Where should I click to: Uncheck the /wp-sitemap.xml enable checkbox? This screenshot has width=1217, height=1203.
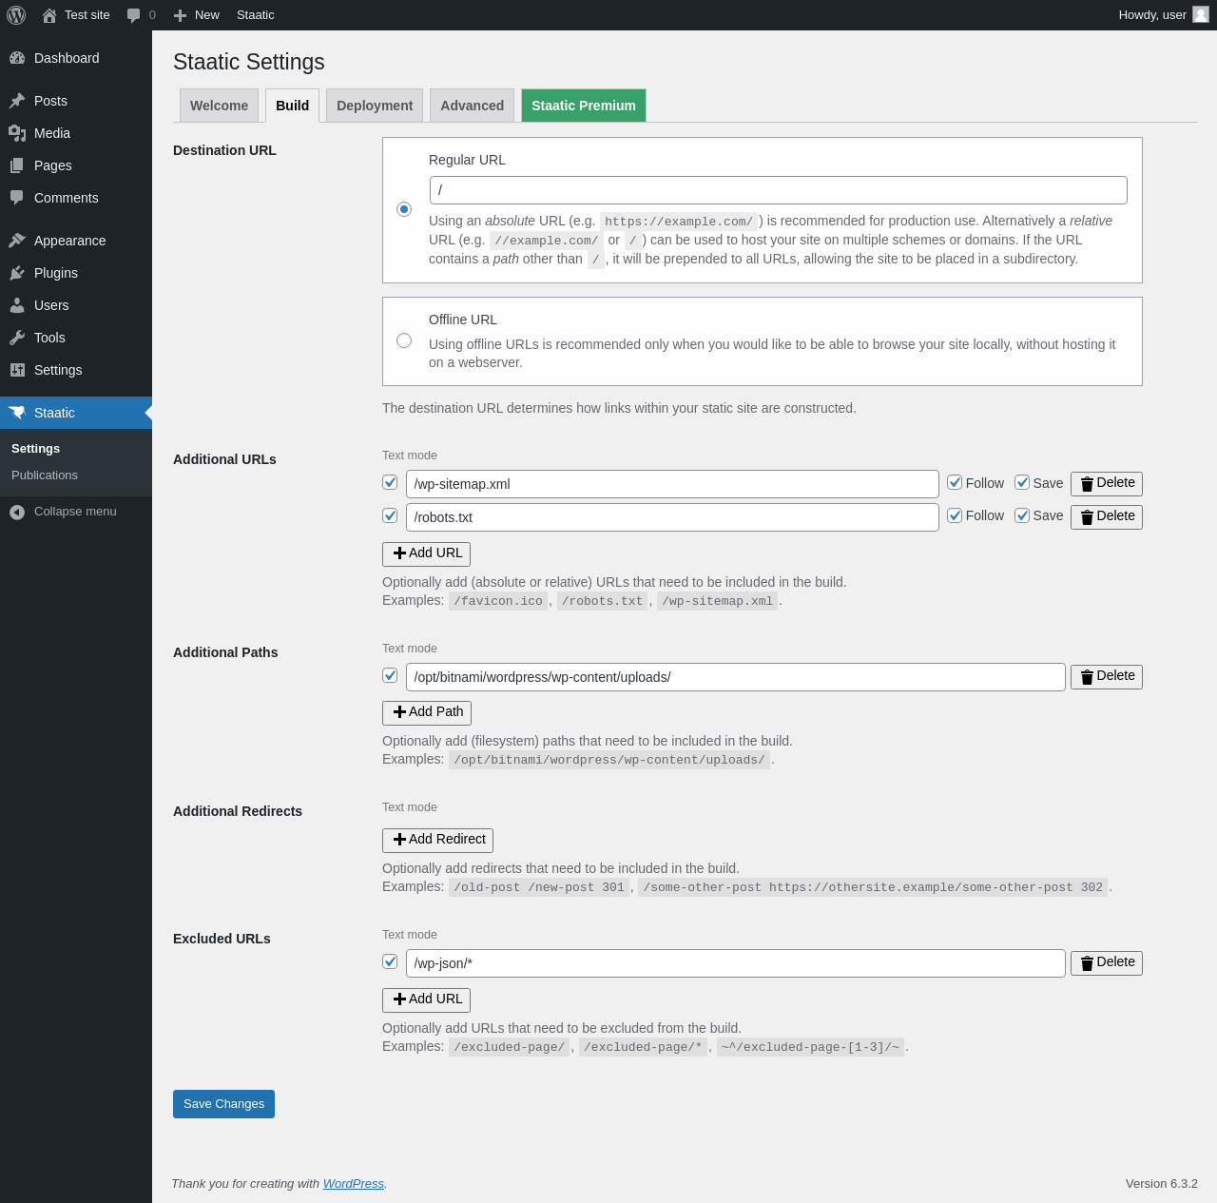390,482
